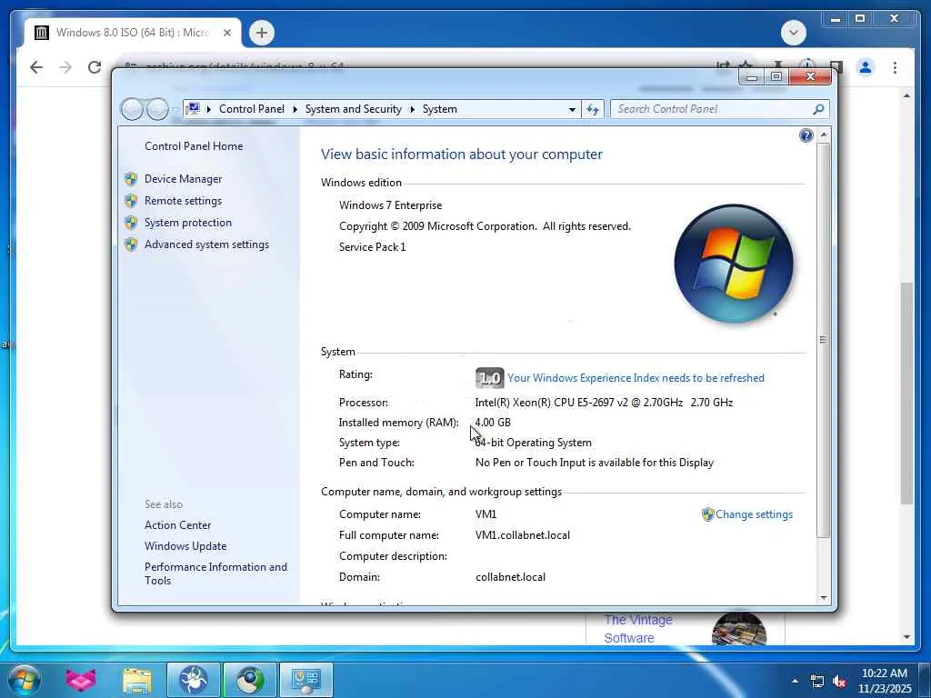Open the browser profile icon
The image size is (931, 698).
pyautogui.click(x=866, y=67)
